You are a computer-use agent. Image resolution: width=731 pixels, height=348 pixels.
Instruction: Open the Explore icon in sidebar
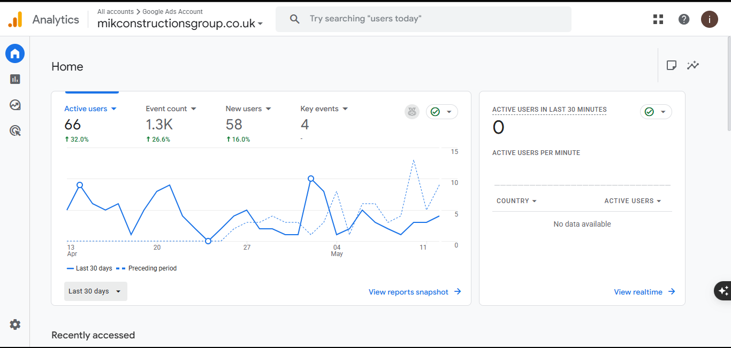(15, 105)
